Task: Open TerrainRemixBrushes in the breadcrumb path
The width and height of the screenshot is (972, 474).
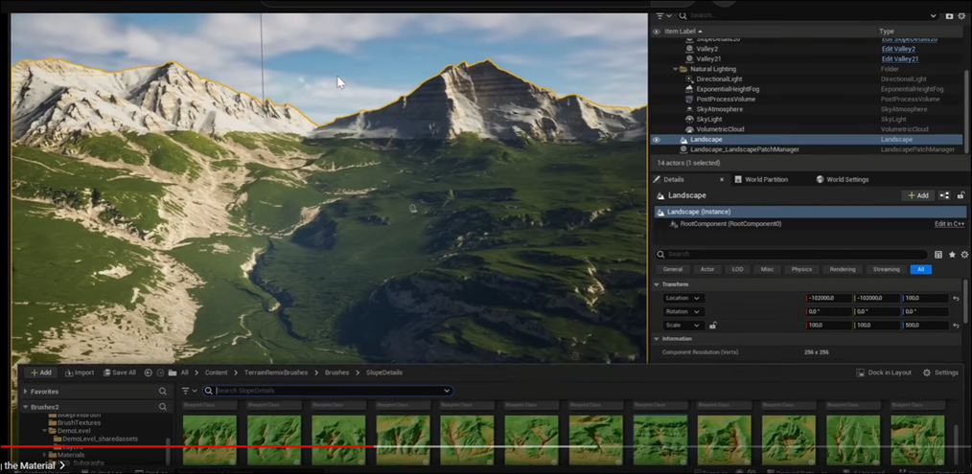Action: [x=276, y=372]
